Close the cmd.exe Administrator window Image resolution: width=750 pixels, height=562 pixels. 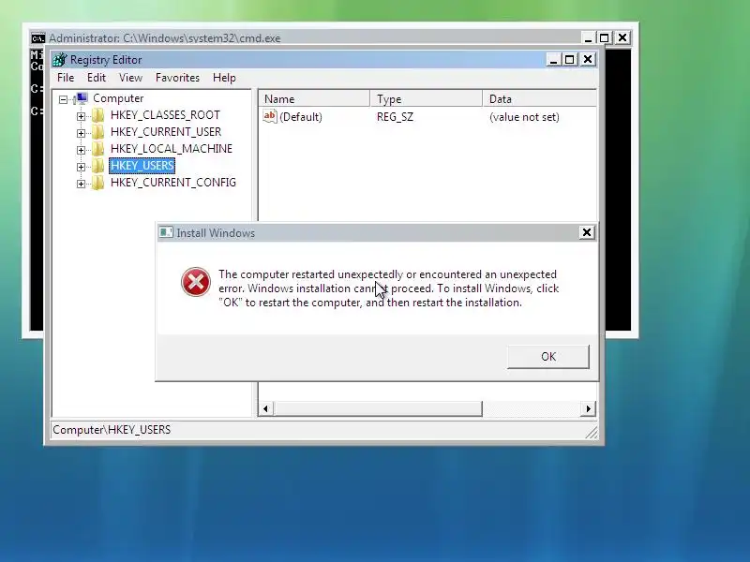pyautogui.click(x=622, y=38)
